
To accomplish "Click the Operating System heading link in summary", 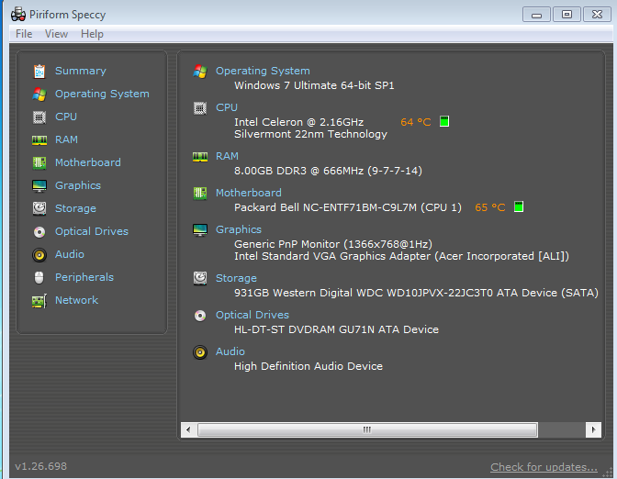I will coord(263,71).
